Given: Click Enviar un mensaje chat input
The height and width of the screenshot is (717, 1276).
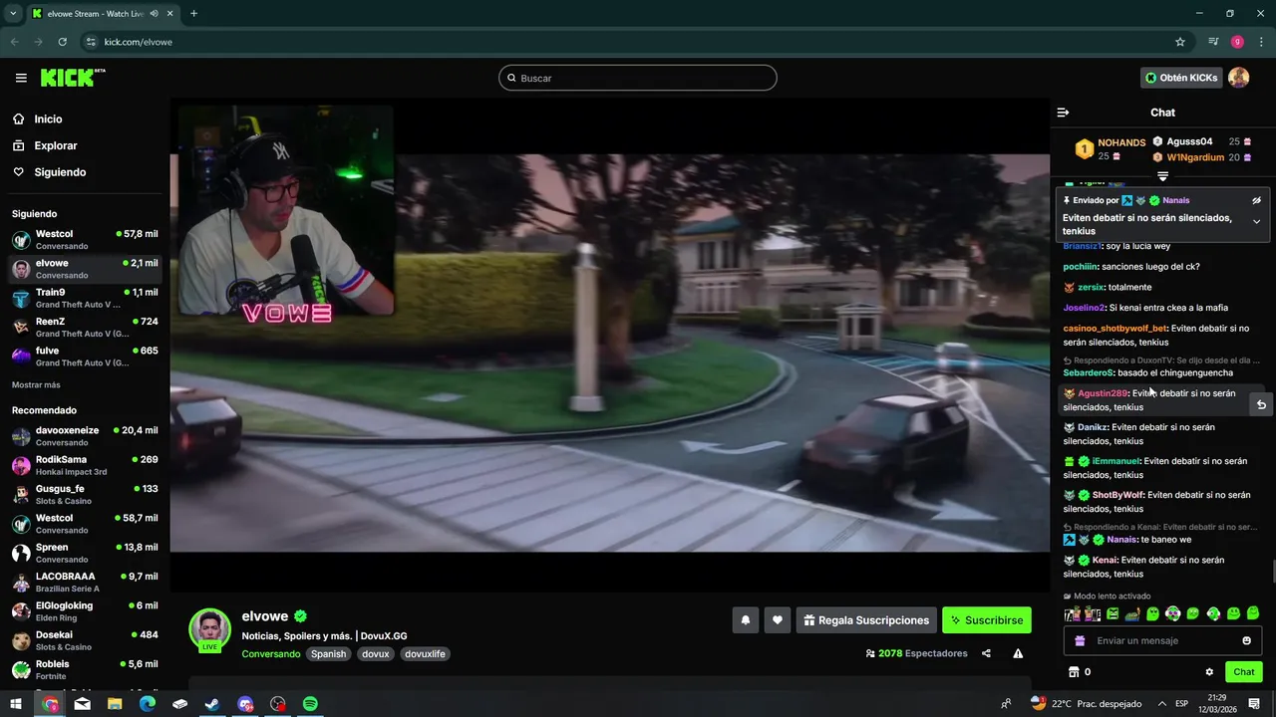Looking at the screenshot, I should tap(1162, 640).
